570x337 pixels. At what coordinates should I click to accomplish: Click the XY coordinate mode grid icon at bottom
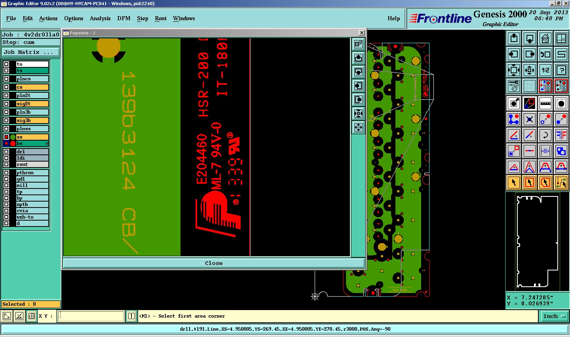tap(32, 316)
